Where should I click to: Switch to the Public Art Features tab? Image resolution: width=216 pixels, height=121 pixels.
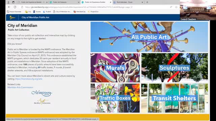tap(64, 2)
